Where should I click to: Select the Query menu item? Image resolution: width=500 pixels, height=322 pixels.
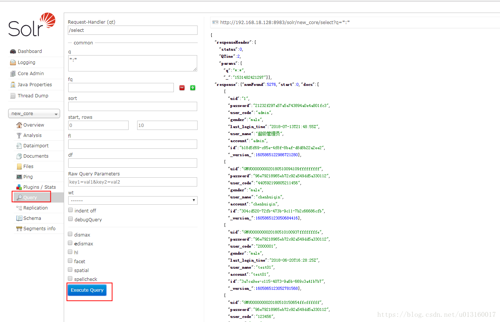30,198
